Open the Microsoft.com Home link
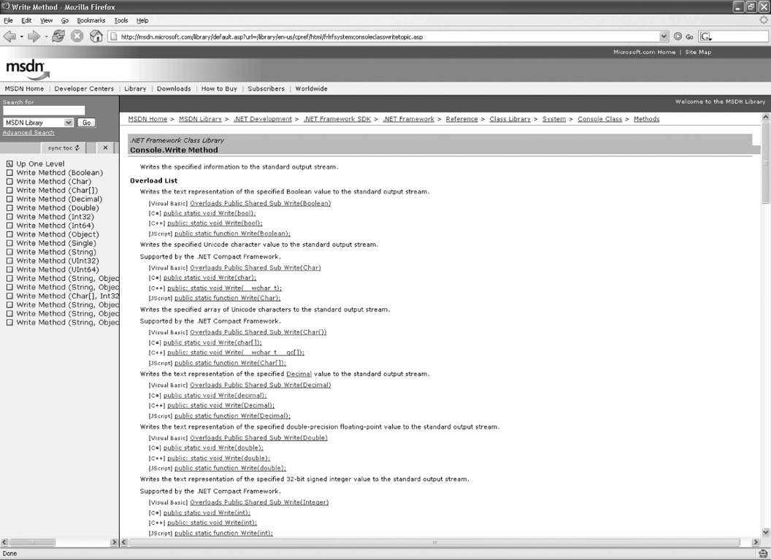 coord(644,52)
